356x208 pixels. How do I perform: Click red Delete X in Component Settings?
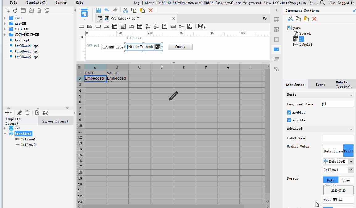pos(314,19)
